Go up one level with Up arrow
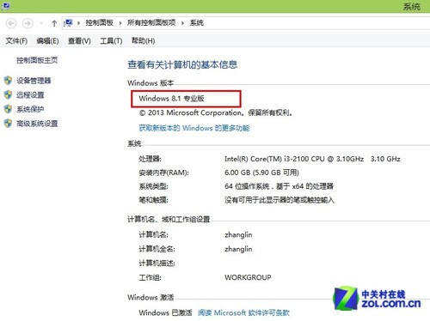This screenshot has width=430, height=321. [x=54, y=23]
